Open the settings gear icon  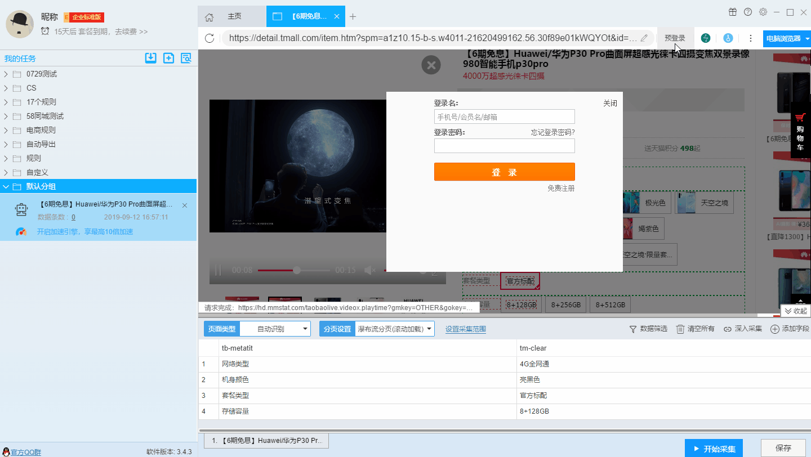point(763,12)
